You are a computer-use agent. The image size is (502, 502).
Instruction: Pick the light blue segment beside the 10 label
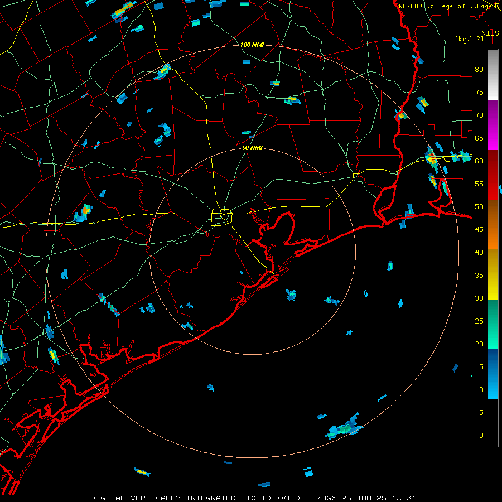click(493, 386)
